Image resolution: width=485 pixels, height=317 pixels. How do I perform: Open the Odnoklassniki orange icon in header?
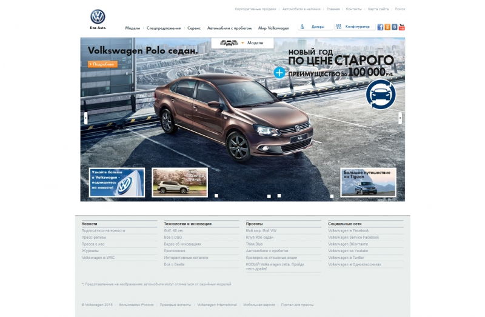coord(387,27)
